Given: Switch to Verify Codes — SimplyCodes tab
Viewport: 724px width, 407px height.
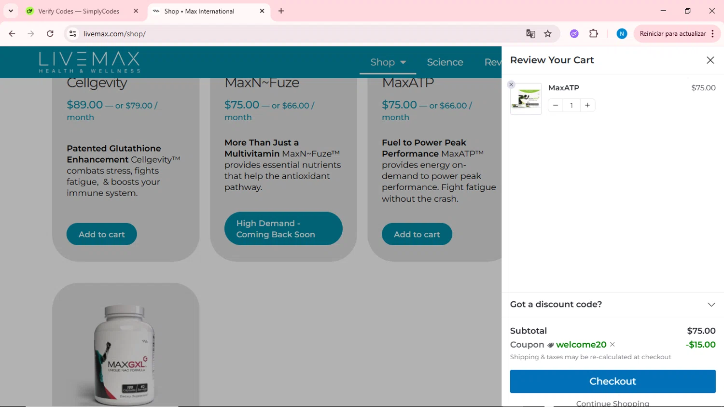Looking at the screenshot, I should (79, 11).
